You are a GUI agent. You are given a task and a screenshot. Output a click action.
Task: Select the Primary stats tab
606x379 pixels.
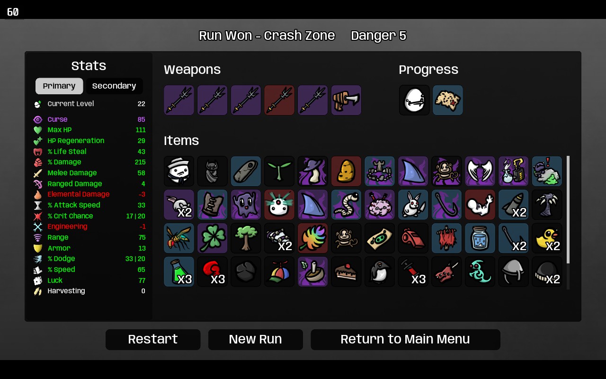click(x=59, y=86)
